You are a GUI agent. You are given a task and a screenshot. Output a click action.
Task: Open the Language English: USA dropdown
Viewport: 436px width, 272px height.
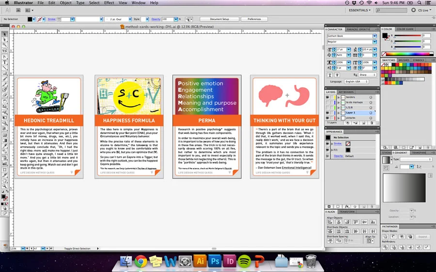tap(357, 82)
